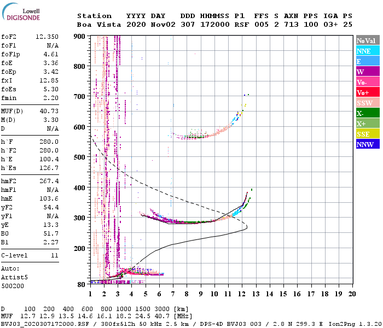Select the NNW blue legend swatch

(x=368, y=144)
